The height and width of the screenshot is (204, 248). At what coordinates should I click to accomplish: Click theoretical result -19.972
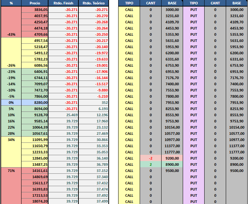click(93, 53)
